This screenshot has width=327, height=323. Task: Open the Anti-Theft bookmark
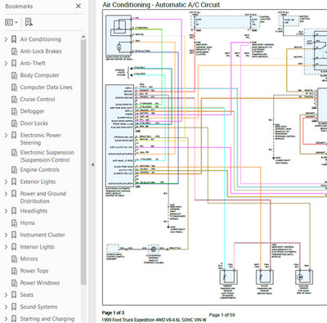coord(33,63)
